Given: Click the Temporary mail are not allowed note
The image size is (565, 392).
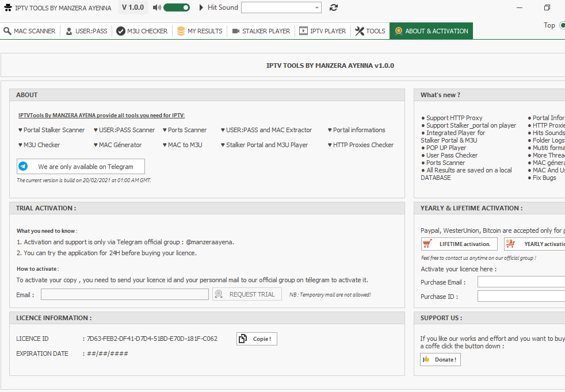Looking at the screenshot, I should click(330, 294).
